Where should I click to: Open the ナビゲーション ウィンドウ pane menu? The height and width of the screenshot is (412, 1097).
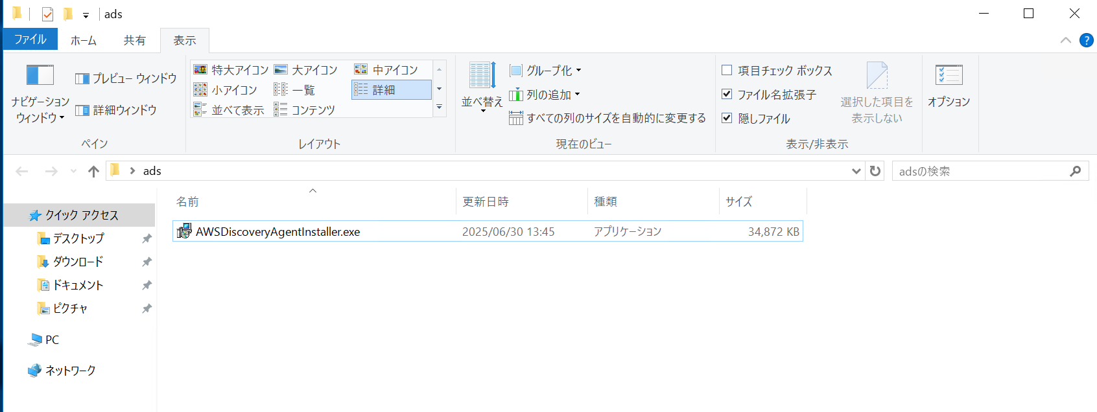point(40,94)
